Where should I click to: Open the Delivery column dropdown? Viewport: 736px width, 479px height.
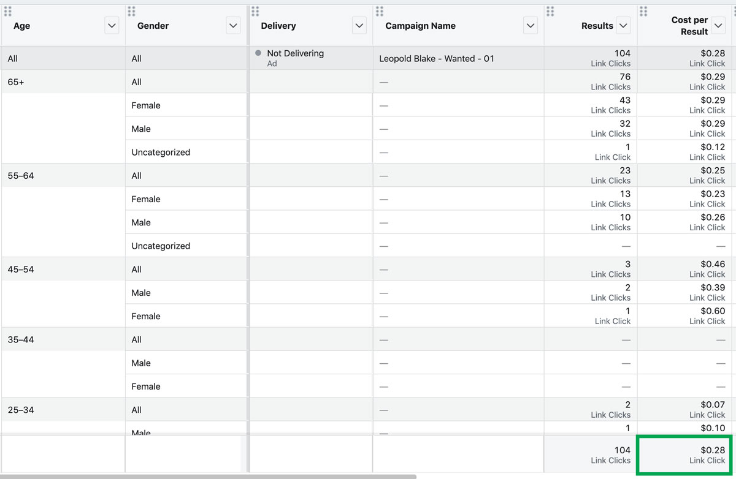pos(359,26)
